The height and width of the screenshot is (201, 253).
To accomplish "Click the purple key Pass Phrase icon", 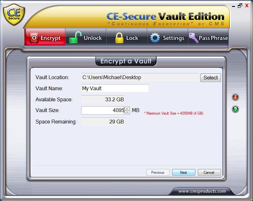I will pyautogui.click(x=193, y=38).
